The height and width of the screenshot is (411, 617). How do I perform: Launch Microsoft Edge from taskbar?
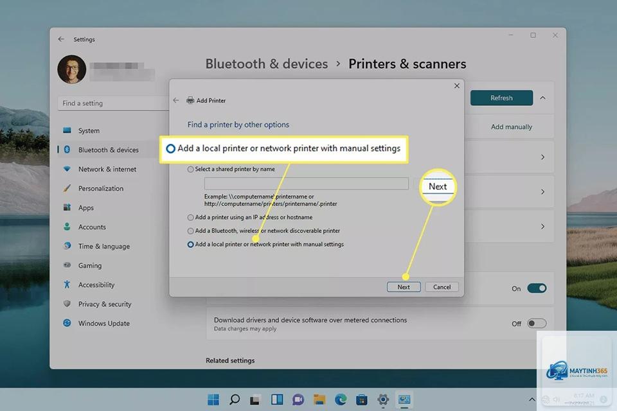[341, 399]
